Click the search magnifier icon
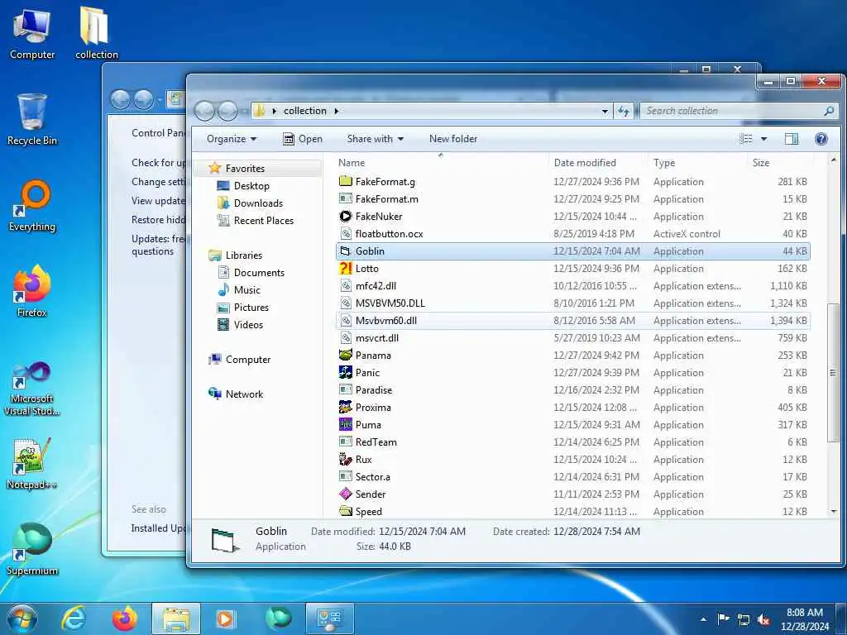This screenshot has width=847, height=635. pyautogui.click(x=829, y=111)
